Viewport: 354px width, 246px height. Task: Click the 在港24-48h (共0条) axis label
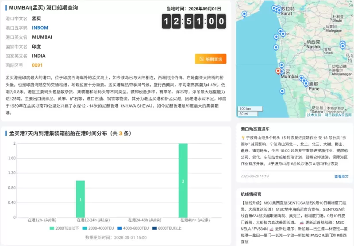click(x=145, y=220)
